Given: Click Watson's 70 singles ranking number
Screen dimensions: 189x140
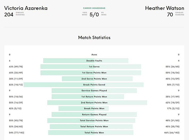Looking at the screenshot, I should (170, 15).
